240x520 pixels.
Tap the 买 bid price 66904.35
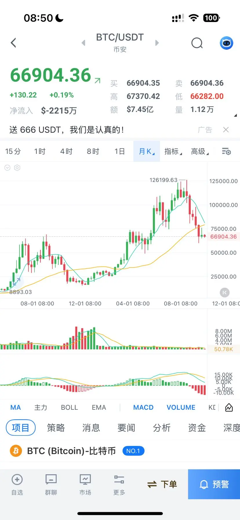tap(143, 83)
